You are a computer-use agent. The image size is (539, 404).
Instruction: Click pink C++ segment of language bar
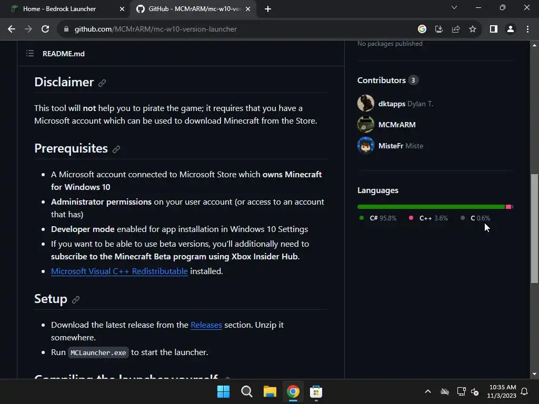pyautogui.click(x=508, y=206)
